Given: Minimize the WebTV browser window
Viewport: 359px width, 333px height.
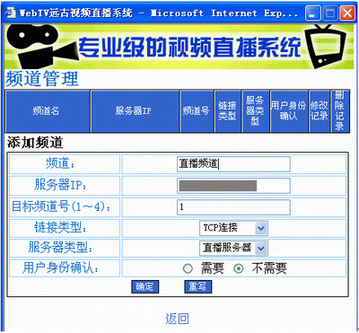Looking at the screenshot, I should (313, 13).
